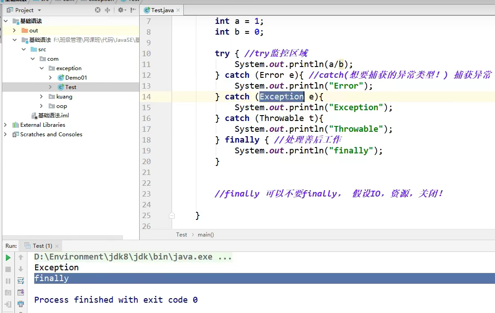Click 'Process finished with exit code 0' text
This screenshot has height=313, width=495.
tap(116, 300)
